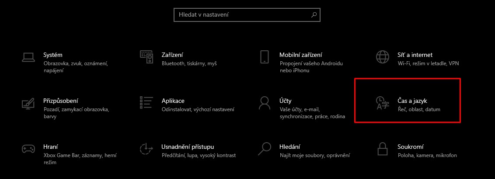Viewport: 495px width, 179px height.
Task: Select the Aplikace category title
Action: [x=173, y=101]
